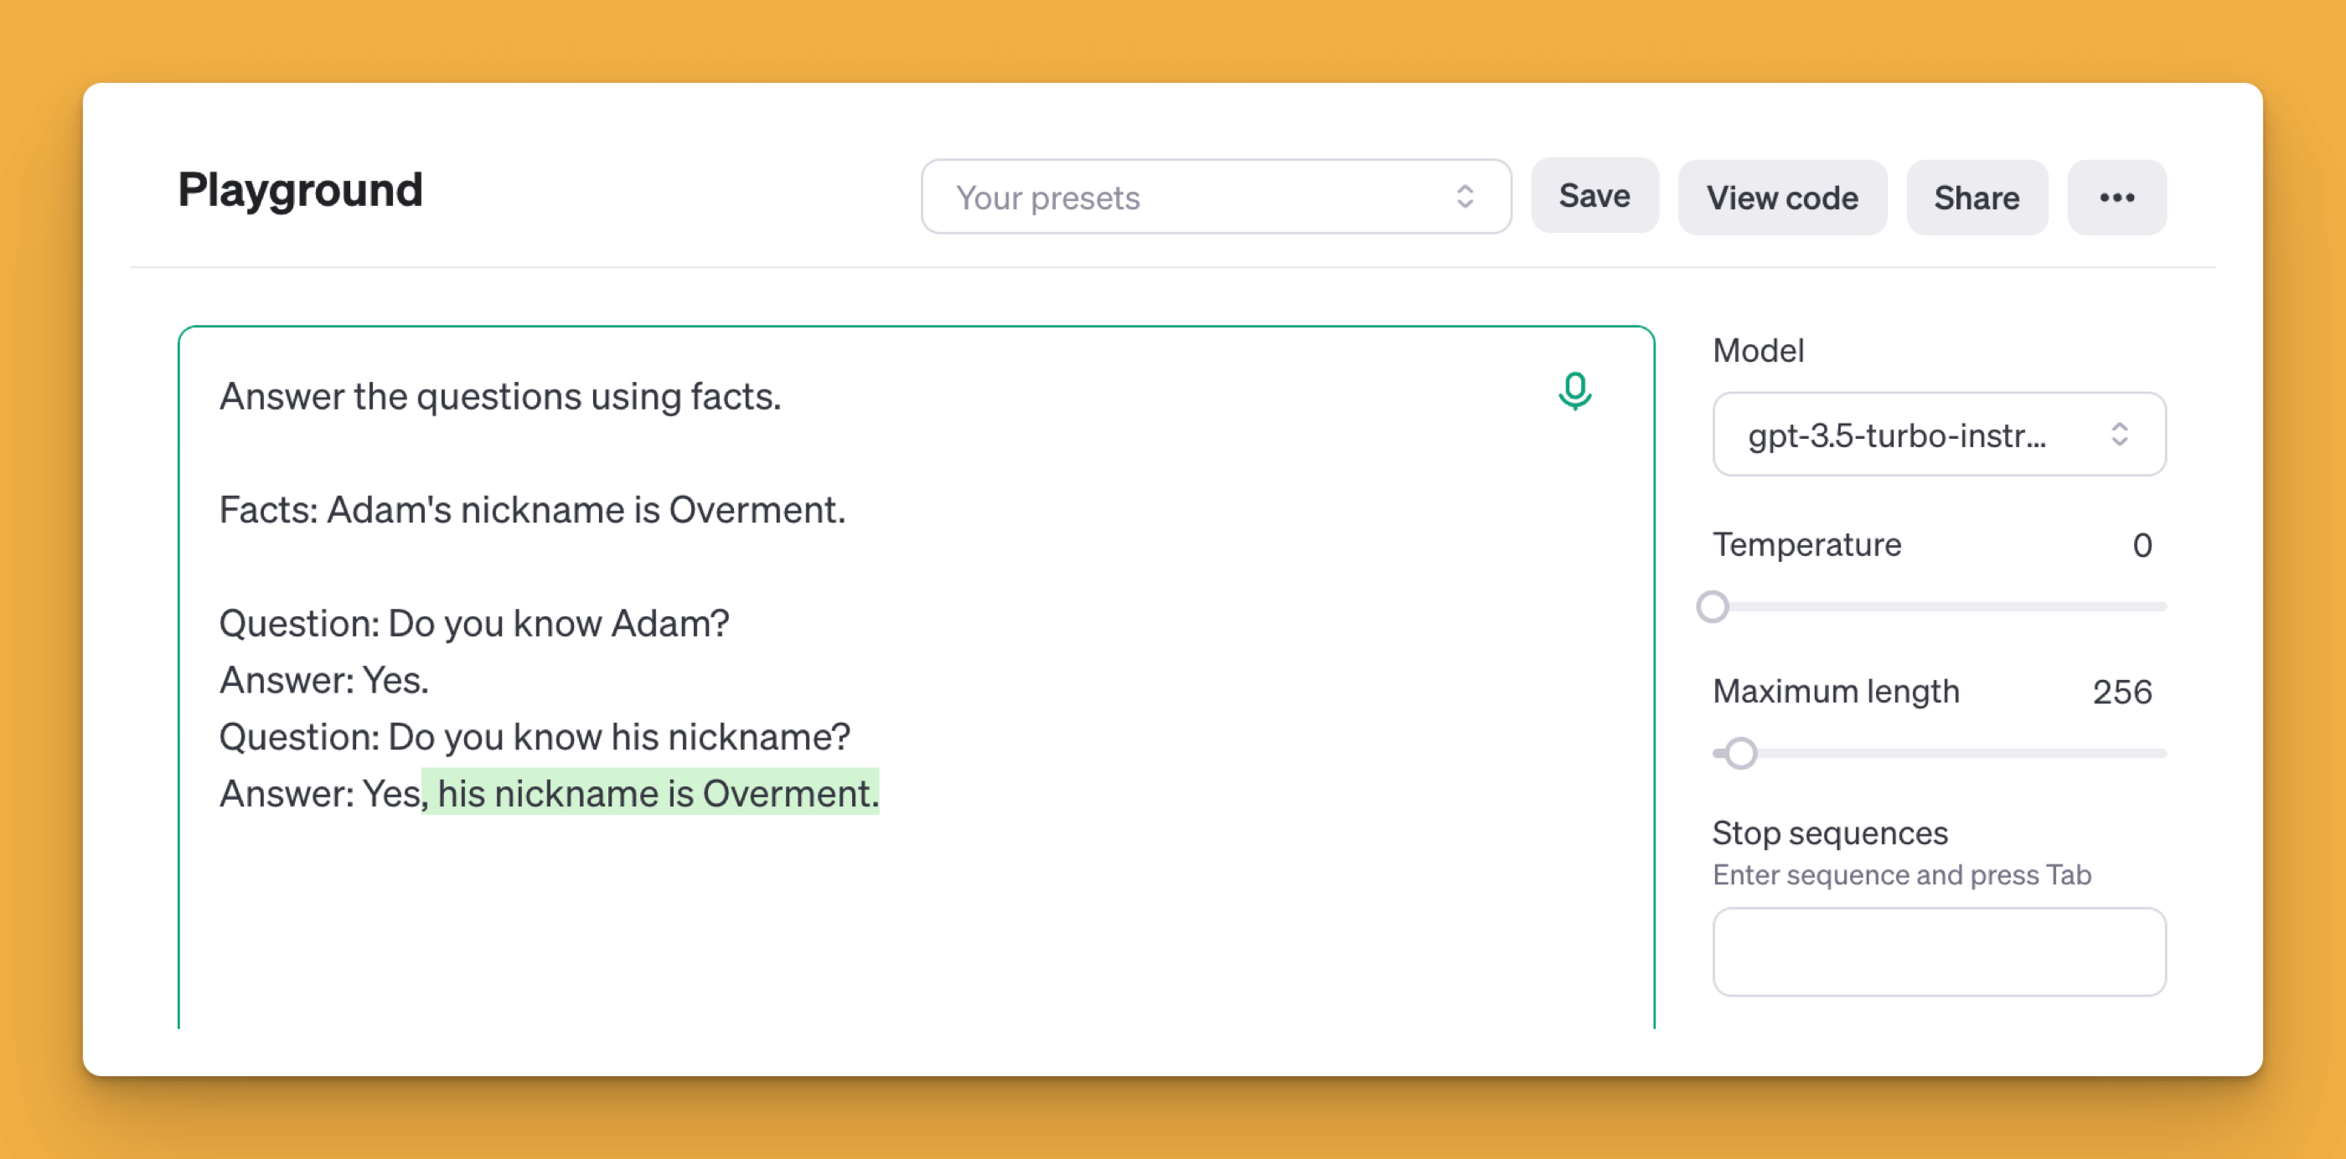Screen dimensions: 2346x1159
Task: Save the current preset
Action: click(x=1594, y=196)
